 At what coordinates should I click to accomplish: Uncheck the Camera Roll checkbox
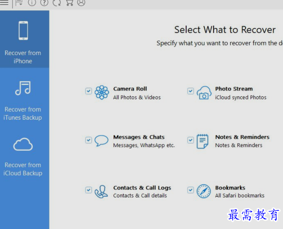[88, 91]
